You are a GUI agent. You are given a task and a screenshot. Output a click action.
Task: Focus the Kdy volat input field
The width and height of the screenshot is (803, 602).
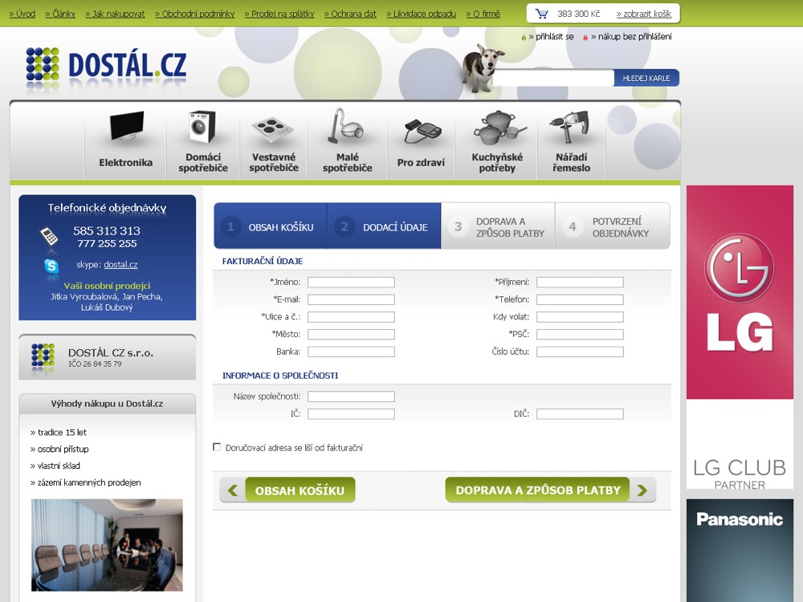581,317
